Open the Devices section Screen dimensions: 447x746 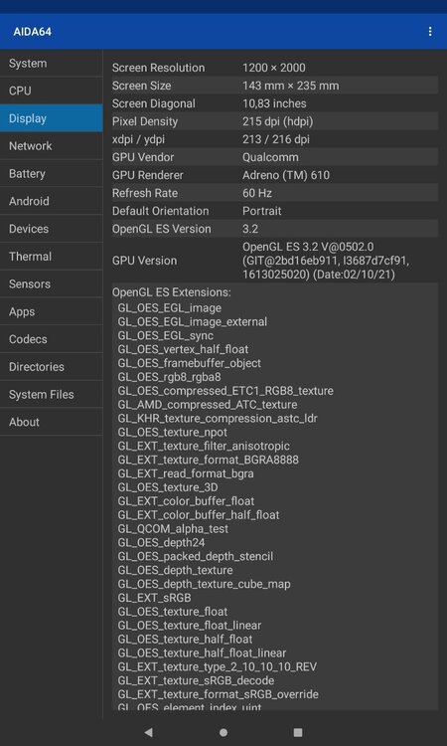(52, 229)
